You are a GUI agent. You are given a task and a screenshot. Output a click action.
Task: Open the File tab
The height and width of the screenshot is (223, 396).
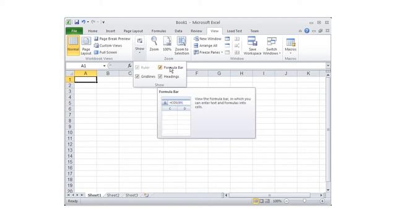[x=74, y=31]
